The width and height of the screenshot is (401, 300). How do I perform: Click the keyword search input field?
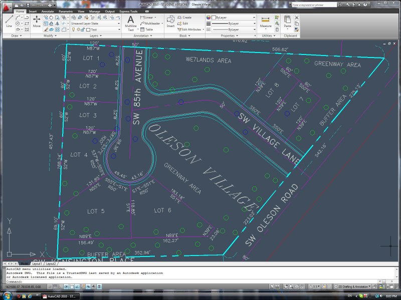pyautogui.click(x=314, y=5)
